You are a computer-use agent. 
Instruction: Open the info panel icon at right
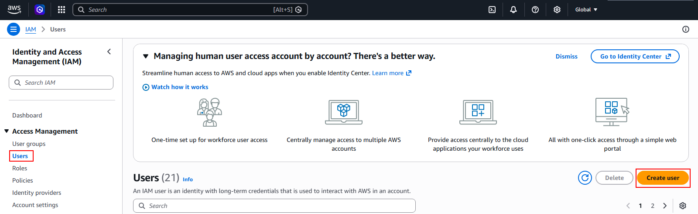click(686, 29)
